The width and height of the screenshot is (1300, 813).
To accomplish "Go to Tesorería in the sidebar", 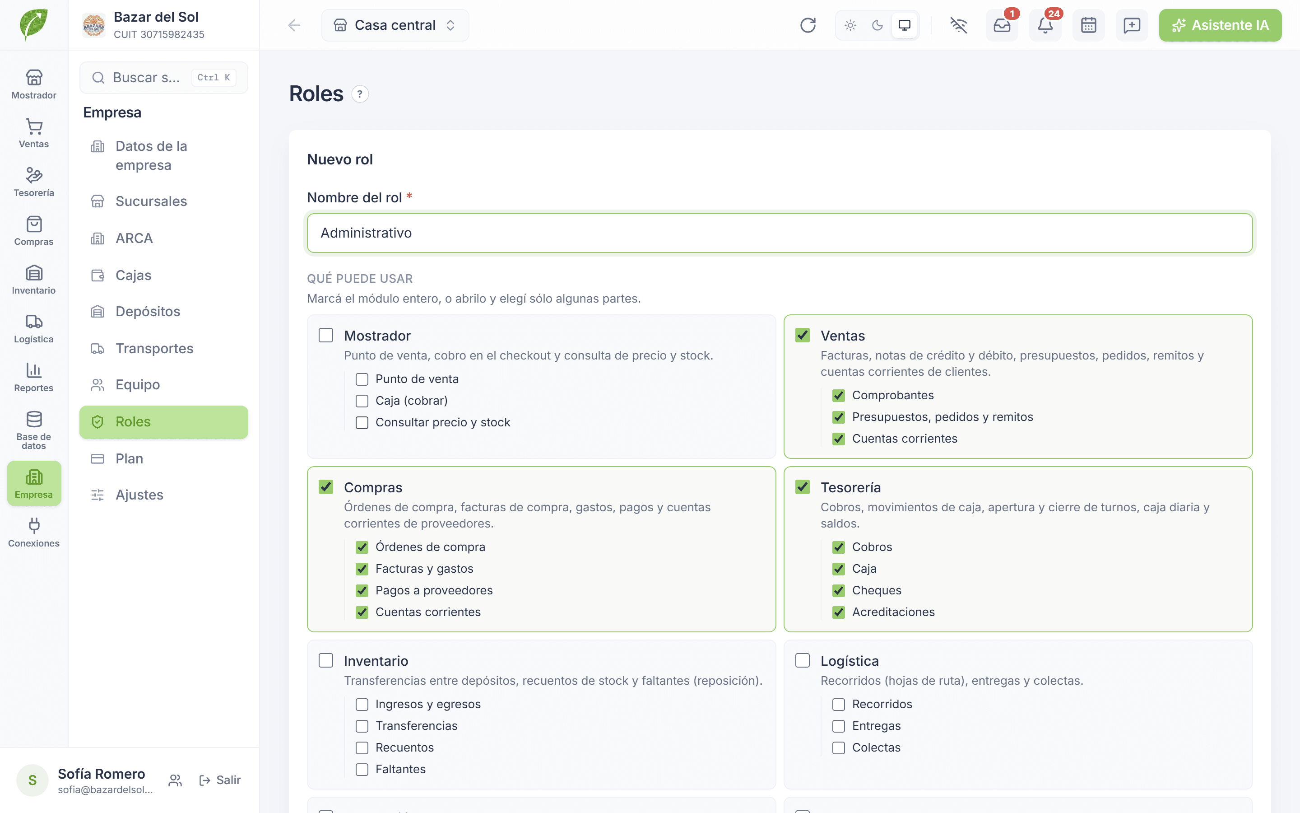I will pyautogui.click(x=34, y=182).
